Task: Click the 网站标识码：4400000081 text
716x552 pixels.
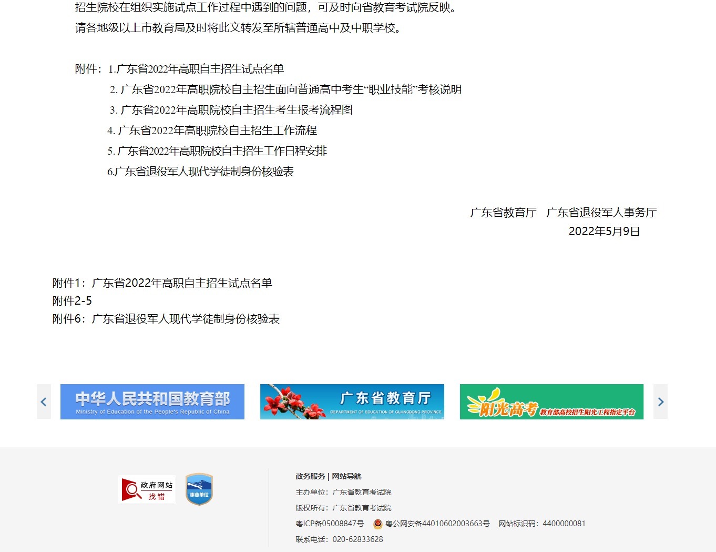Action: 542,524
